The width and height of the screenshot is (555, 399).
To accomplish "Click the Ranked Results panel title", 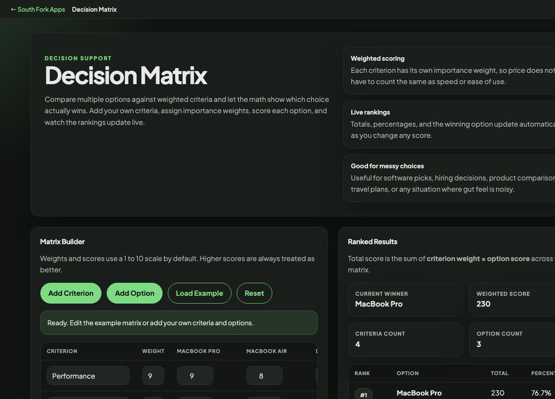I will pos(372,242).
